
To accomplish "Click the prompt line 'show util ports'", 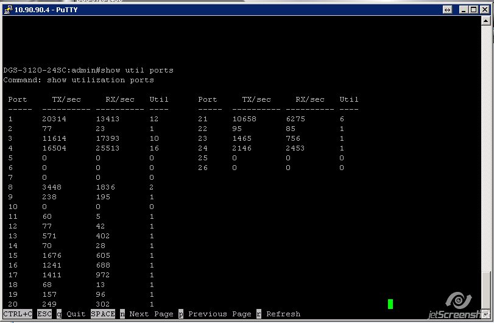I will tap(88, 70).
